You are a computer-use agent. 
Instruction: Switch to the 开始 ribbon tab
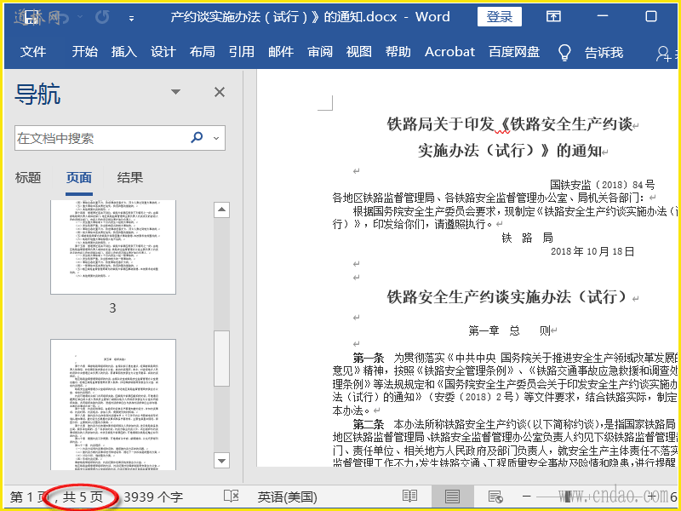point(84,52)
